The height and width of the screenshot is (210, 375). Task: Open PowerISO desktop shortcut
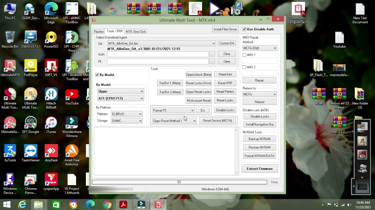[x=51, y=40]
